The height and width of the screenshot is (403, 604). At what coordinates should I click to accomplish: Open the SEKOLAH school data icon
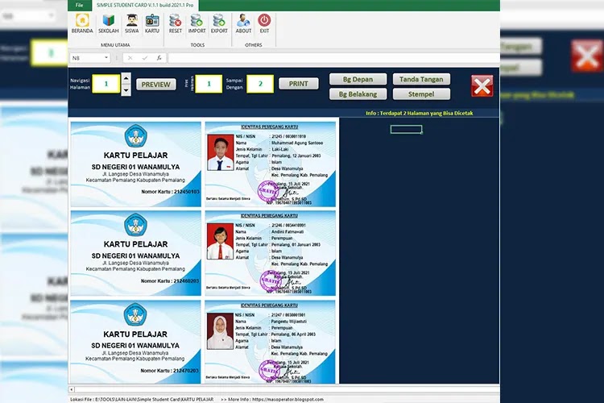(x=108, y=23)
